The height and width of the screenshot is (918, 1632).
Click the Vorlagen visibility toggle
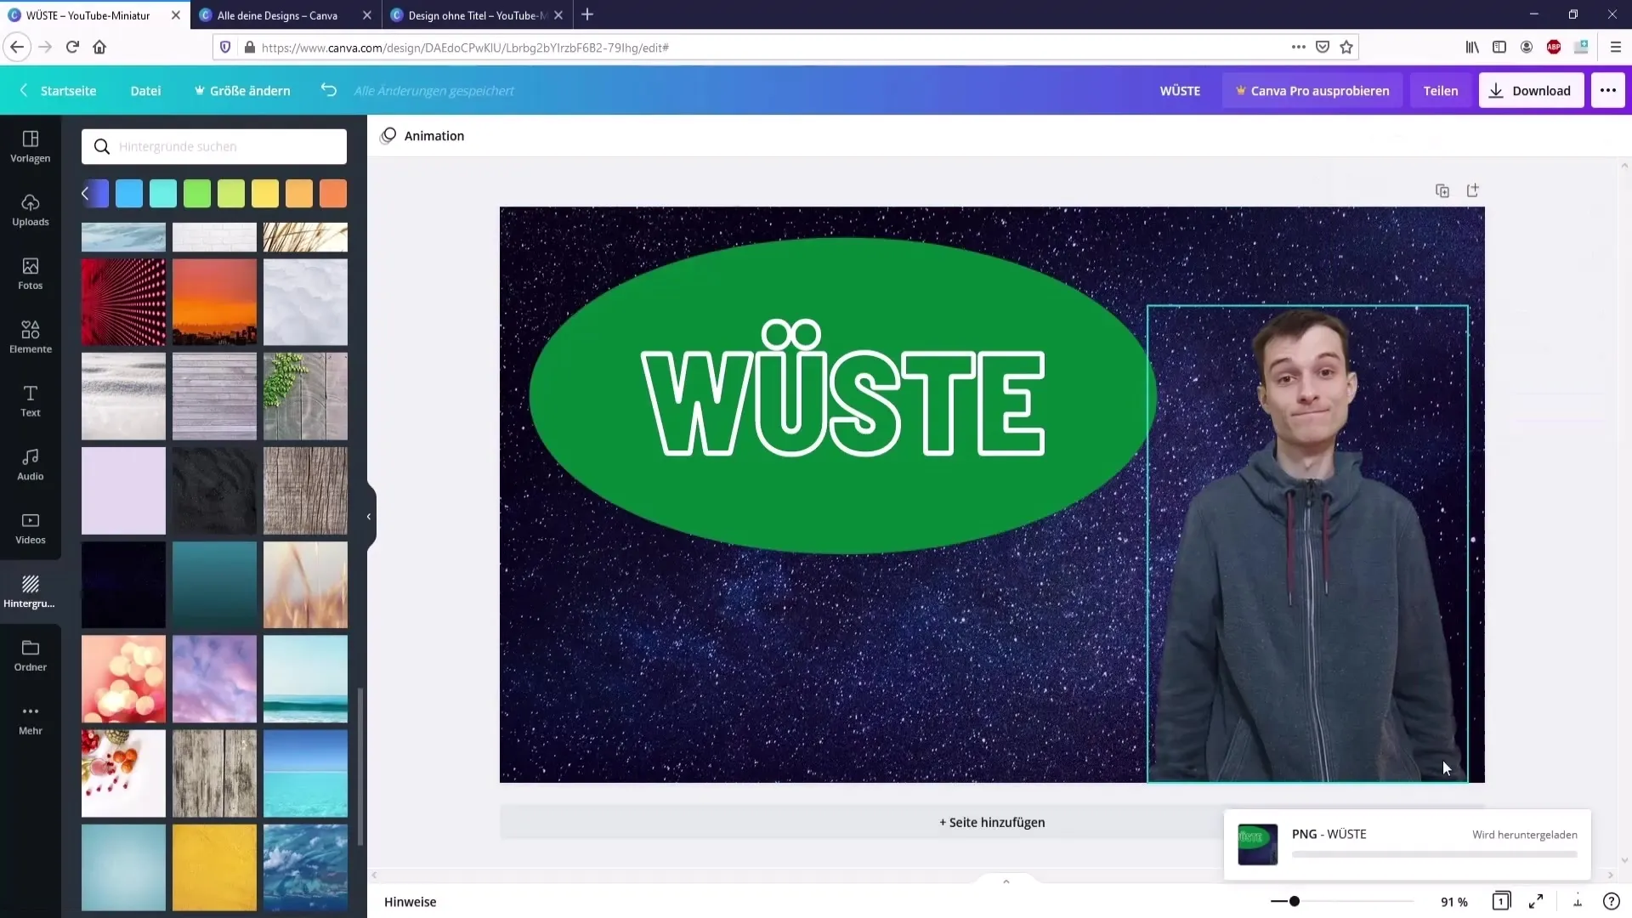tap(31, 145)
